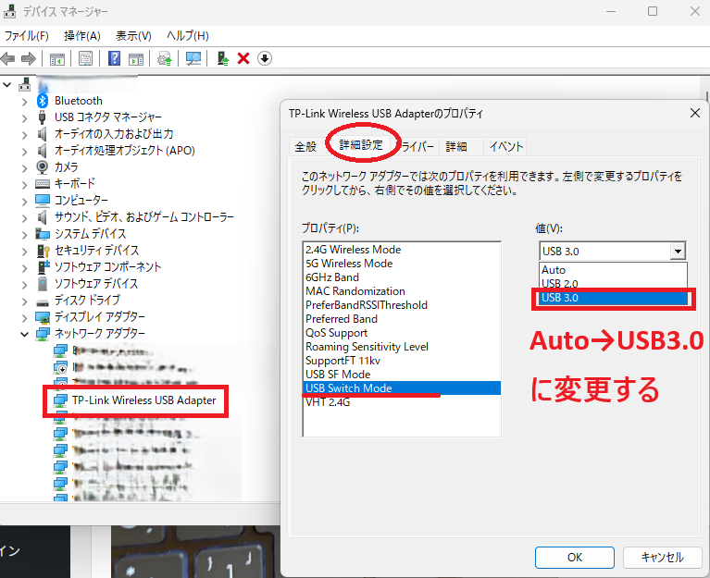Select USB 2.0 in the value list

[613, 284]
